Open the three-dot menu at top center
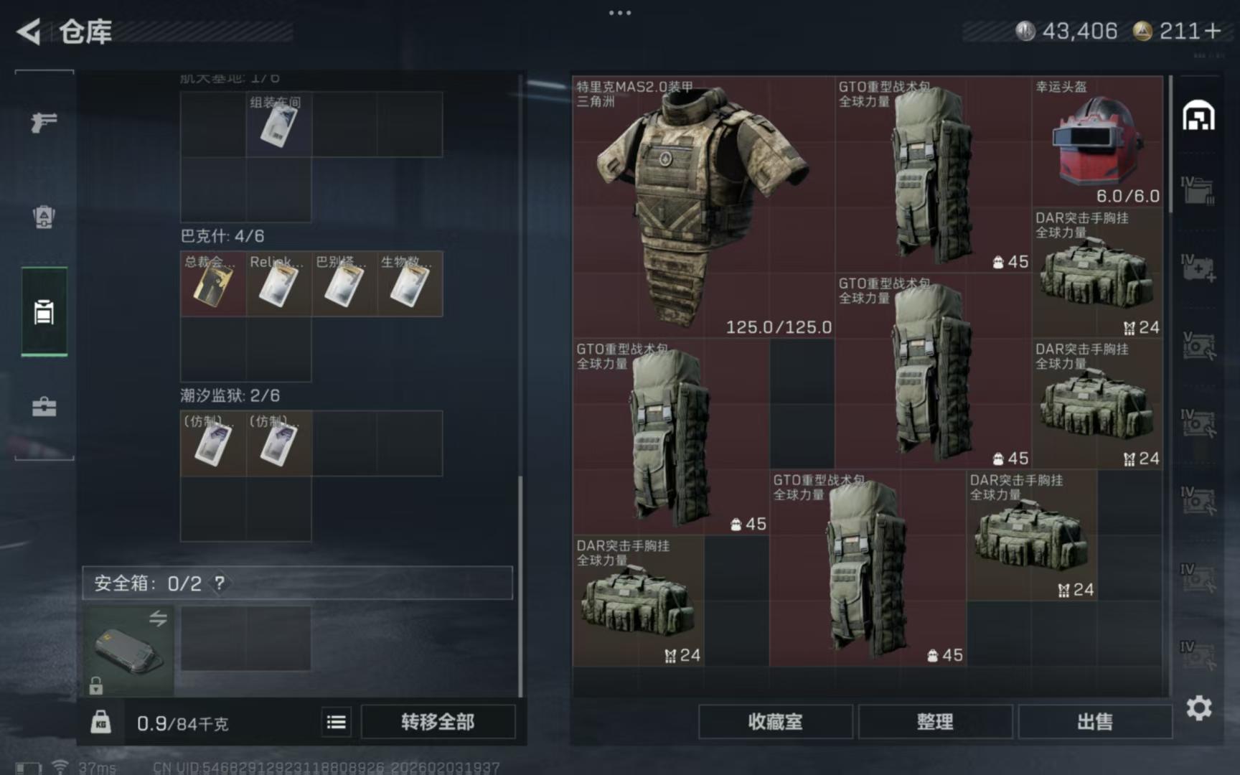The width and height of the screenshot is (1240, 775). (x=620, y=13)
